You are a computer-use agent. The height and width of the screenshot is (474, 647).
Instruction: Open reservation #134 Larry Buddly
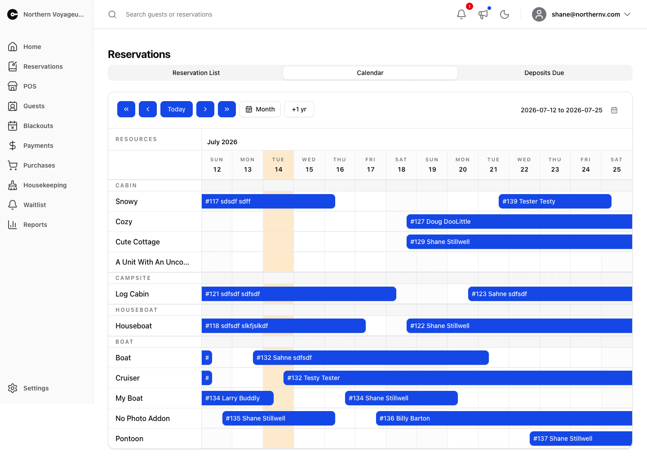(x=238, y=398)
